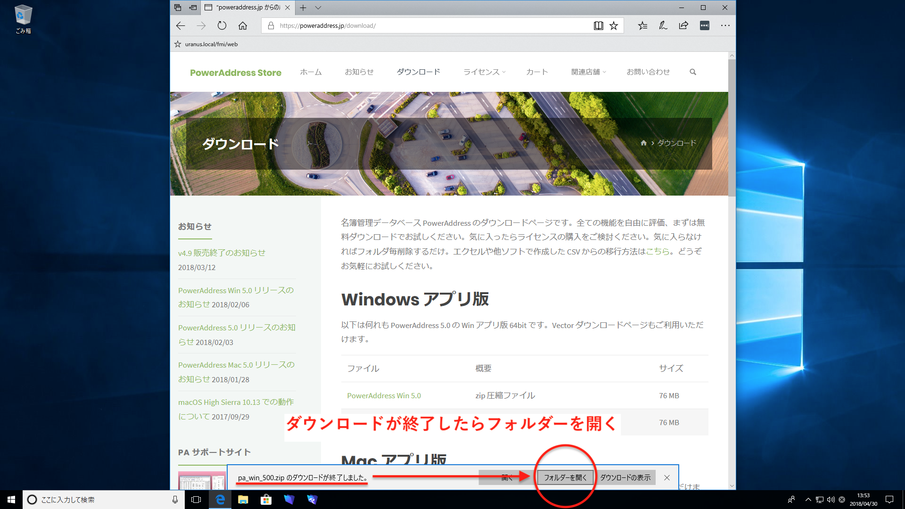This screenshot has height=509, width=905.
Task: Click the フォルダーを開く button
Action: pyautogui.click(x=565, y=477)
